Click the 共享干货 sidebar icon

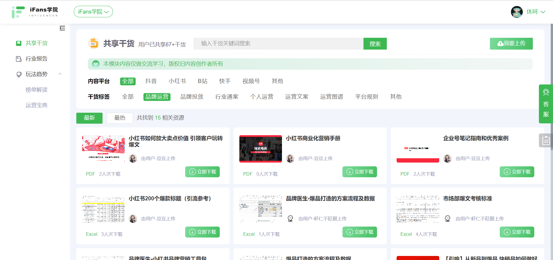click(19, 43)
